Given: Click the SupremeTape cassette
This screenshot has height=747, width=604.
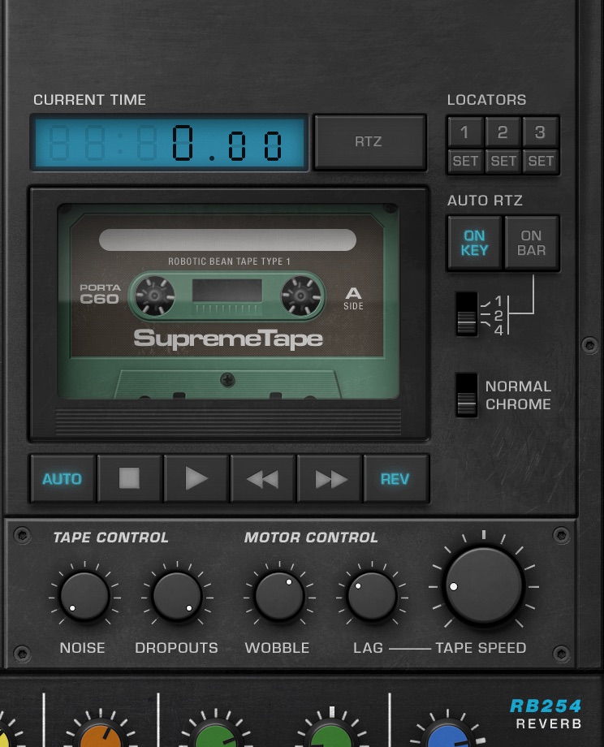Looking at the screenshot, I should click(x=228, y=302).
